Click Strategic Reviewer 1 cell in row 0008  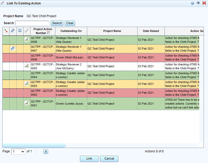pos(71,40)
